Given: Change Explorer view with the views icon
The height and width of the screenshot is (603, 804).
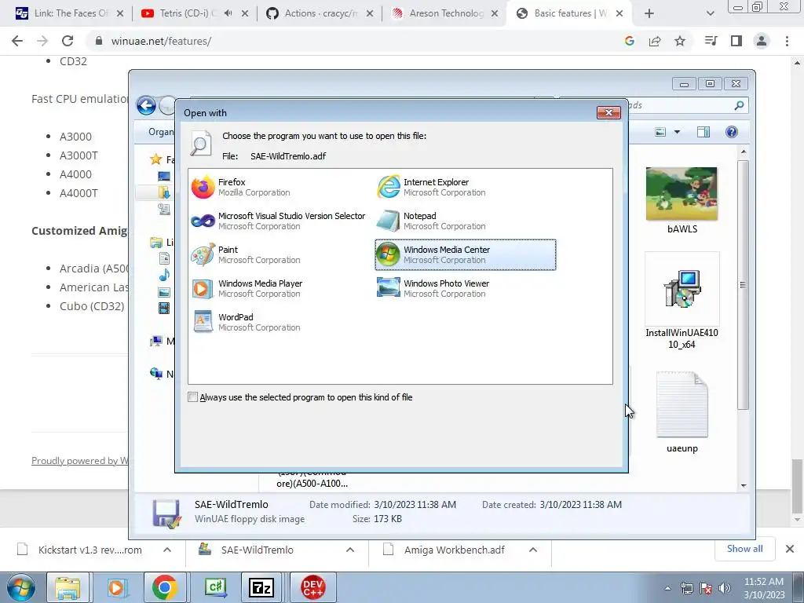Looking at the screenshot, I should [x=660, y=132].
